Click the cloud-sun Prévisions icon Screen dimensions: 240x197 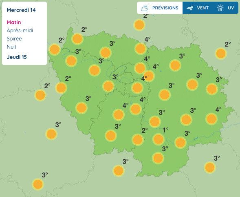(x=145, y=8)
